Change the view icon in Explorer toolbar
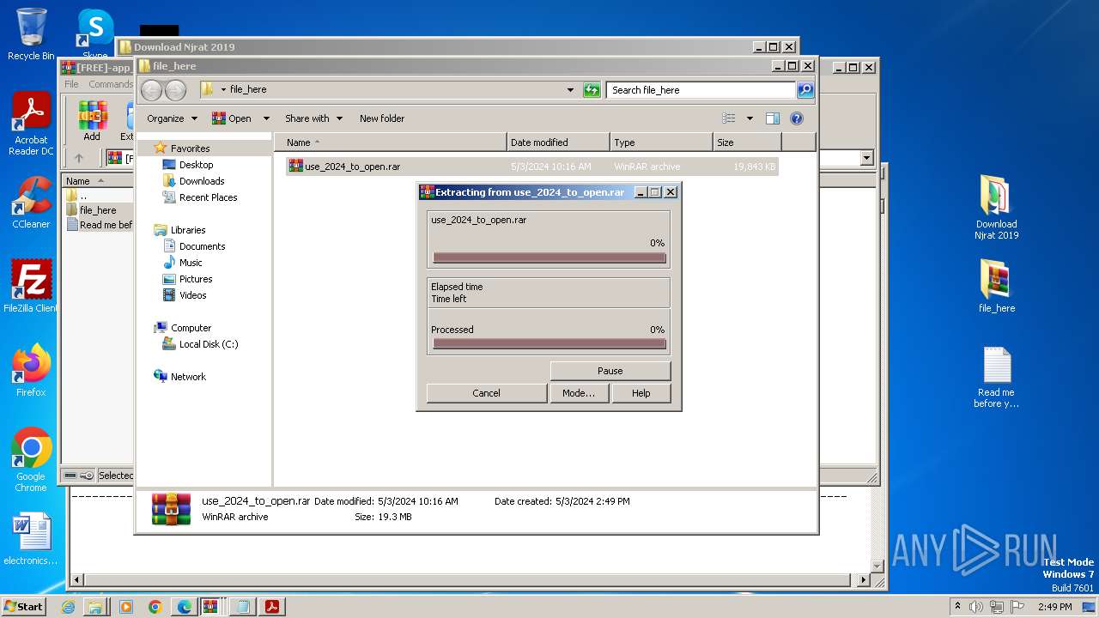1099x618 pixels. click(x=729, y=118)
